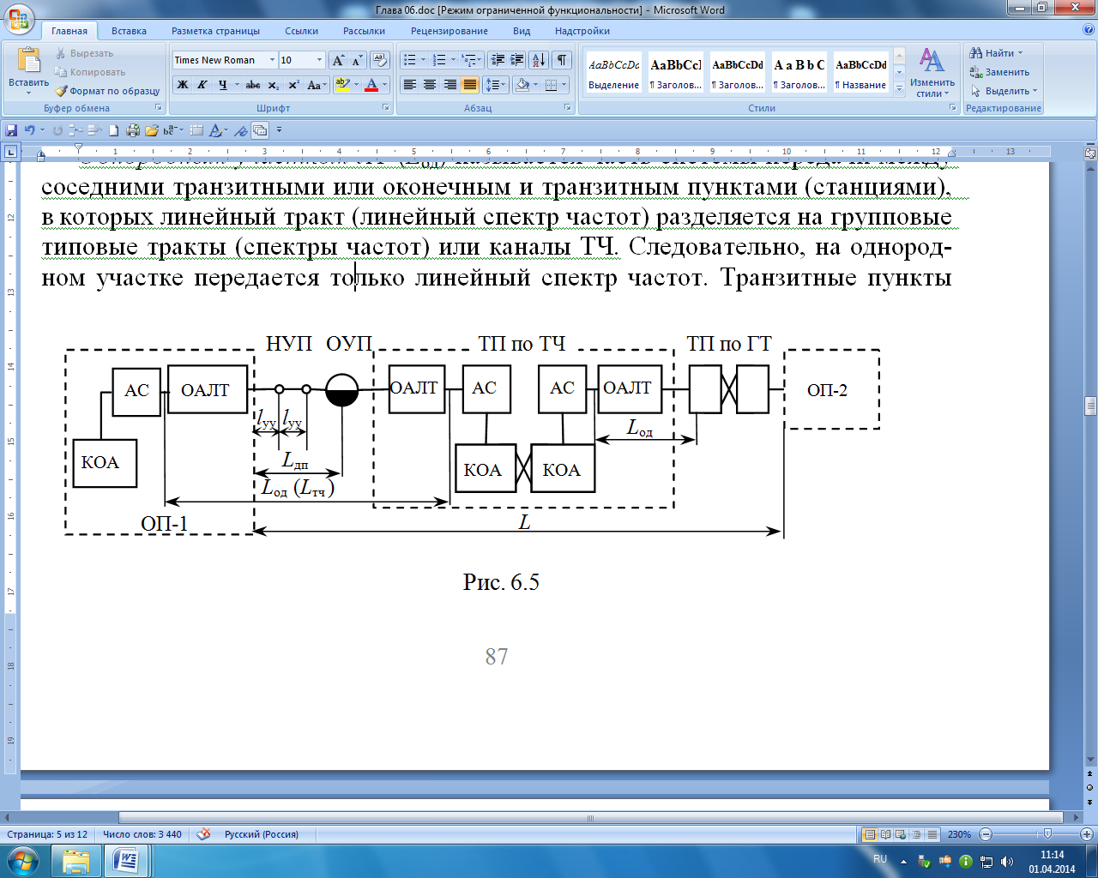Click the Clear Formatting eraser icon

point(380,60)
